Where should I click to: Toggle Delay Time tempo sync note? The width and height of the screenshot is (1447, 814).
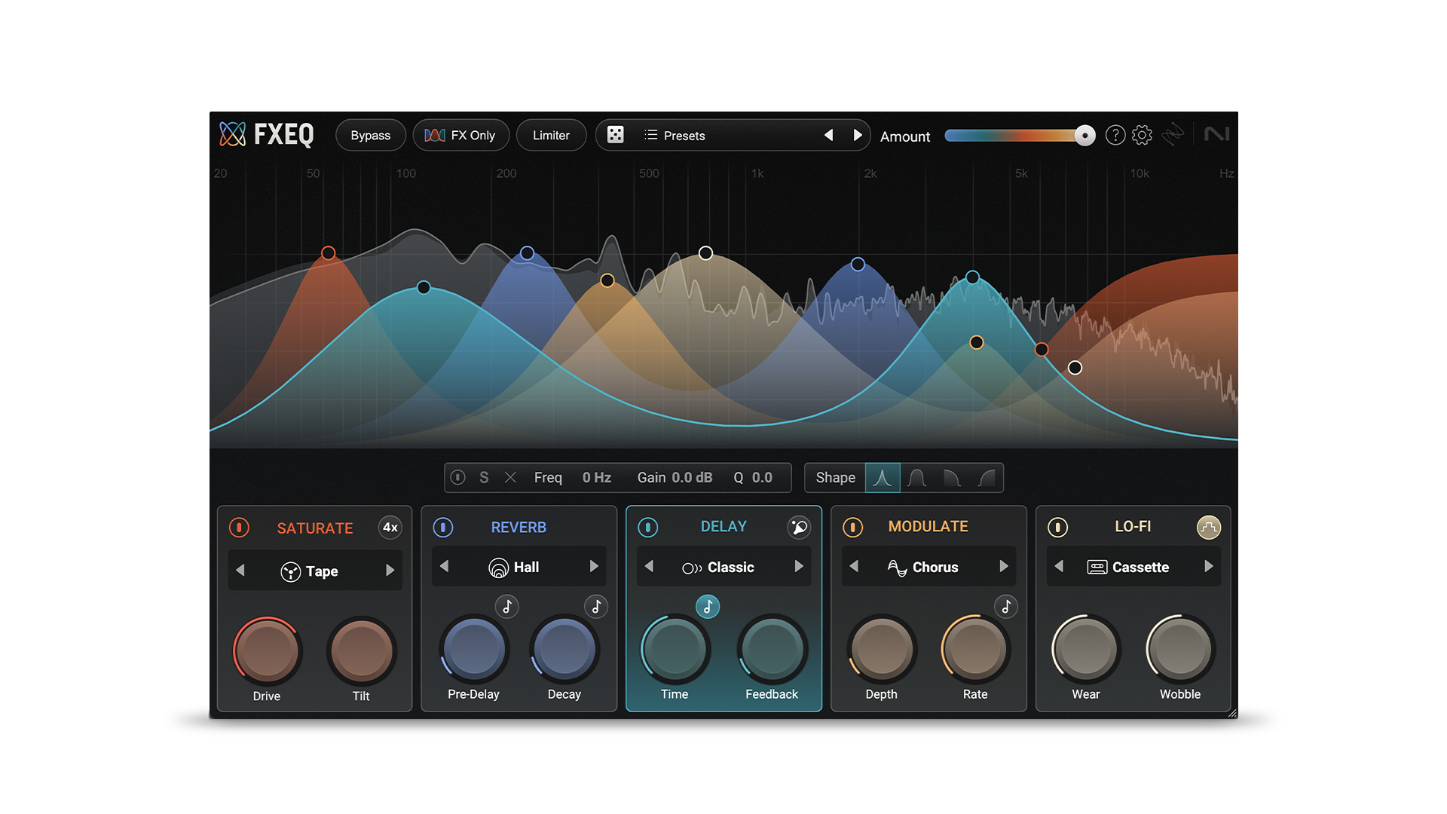pos(707,606)
